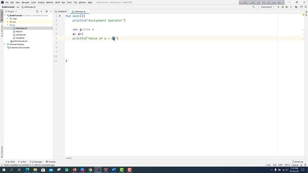Expand External Libraries node
The height and width of the screenshot is (173, 308).
[5, 44]
